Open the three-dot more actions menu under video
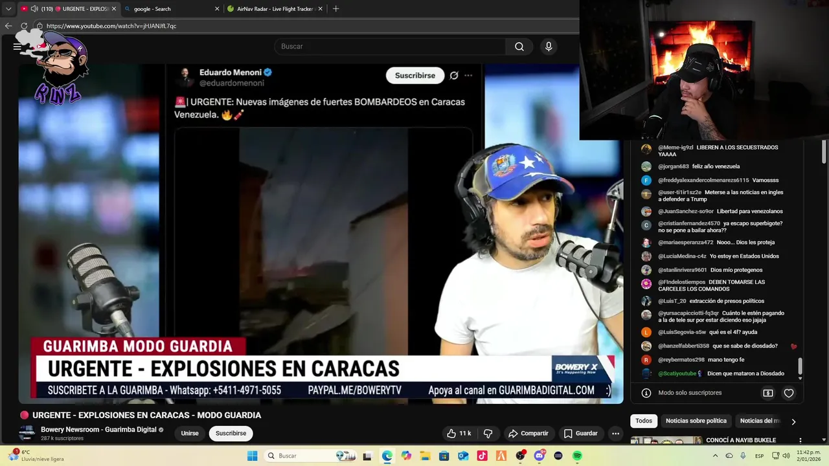This screenshot has height=466, width=829. [x=616, y=433]
